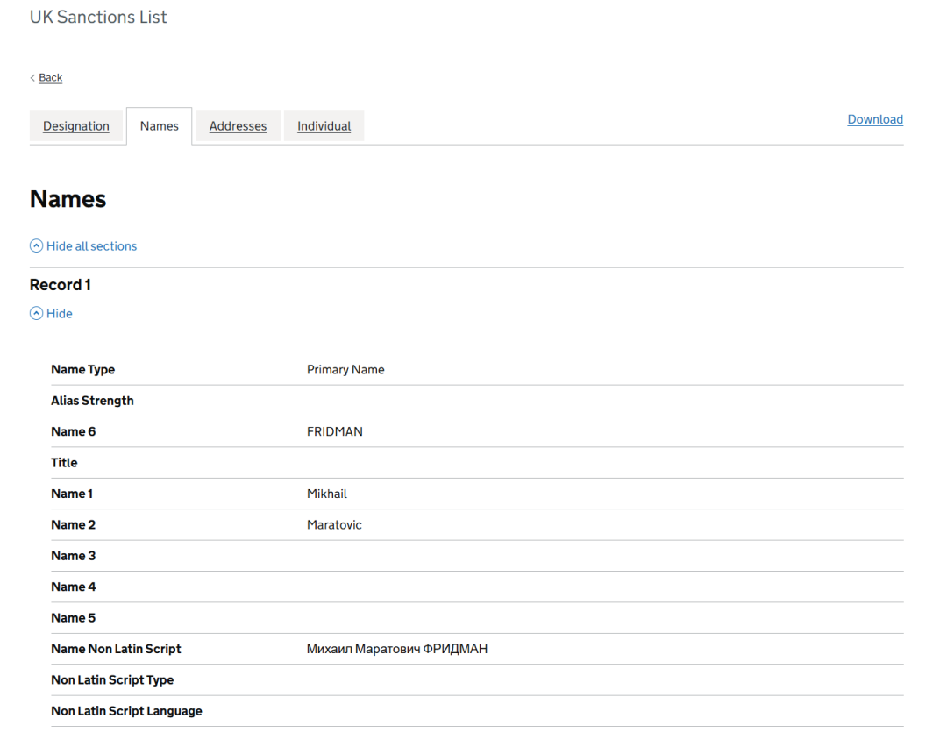This screenshot has height=747, width=947.
Task: Click the Cyrillic non-Latin script name
Action: click(x=396, y=649)
